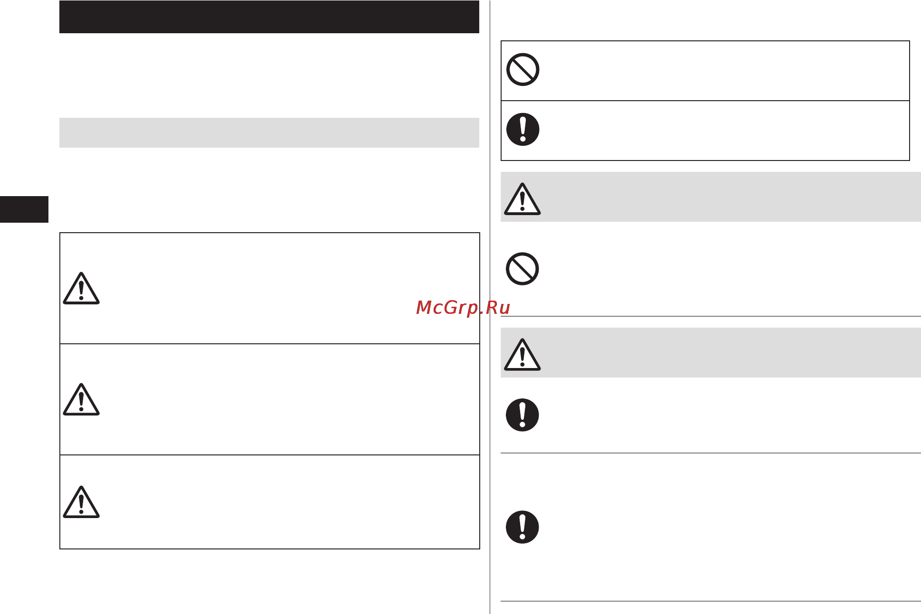Select black exclamation circle inside bordered legend box
The width and height of the screenshot is (921, 614).
pyautogui.click(x=522, y=129)
